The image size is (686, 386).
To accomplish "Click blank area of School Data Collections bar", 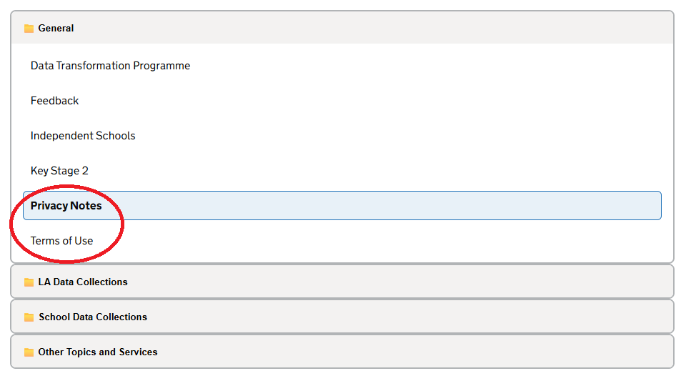I will 394,317.
